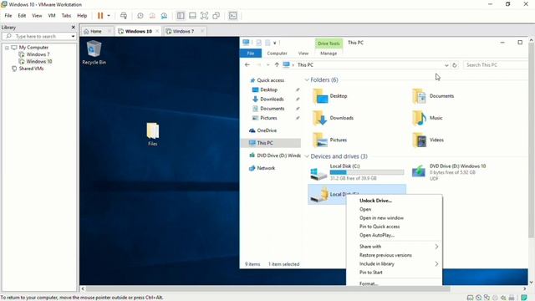Viewport: 535px width, 301px height.
Task: Collapse the Devices and drives group
Action: (307, 156)
